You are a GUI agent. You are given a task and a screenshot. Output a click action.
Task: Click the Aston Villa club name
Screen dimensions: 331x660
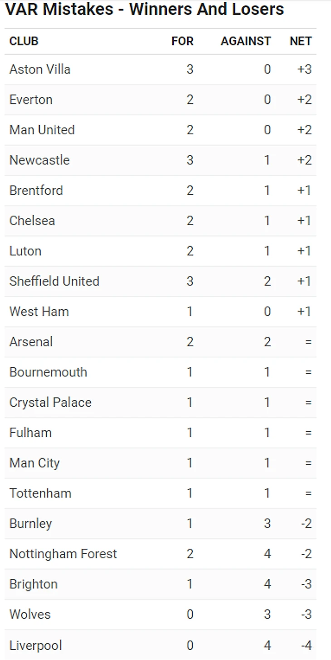(40, 69)
